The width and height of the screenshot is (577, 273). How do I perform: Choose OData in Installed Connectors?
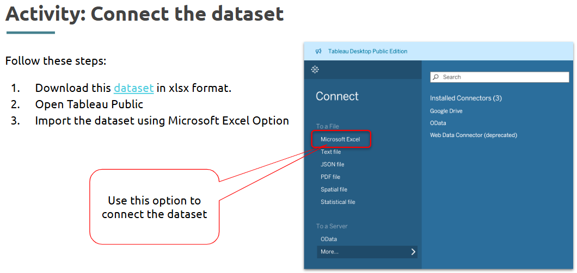pyautogui.click(x=438, y=123)
